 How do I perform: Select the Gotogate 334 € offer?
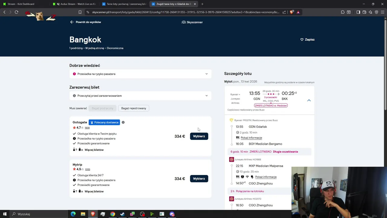click(199, 136)
